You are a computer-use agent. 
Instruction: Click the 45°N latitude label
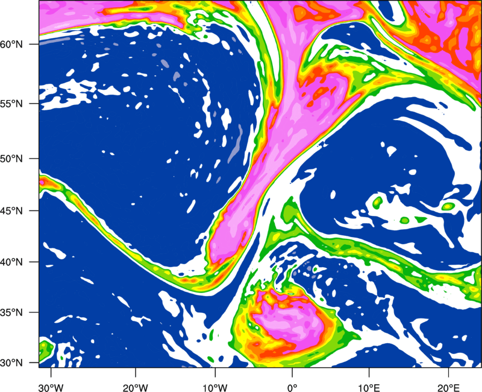11,211
